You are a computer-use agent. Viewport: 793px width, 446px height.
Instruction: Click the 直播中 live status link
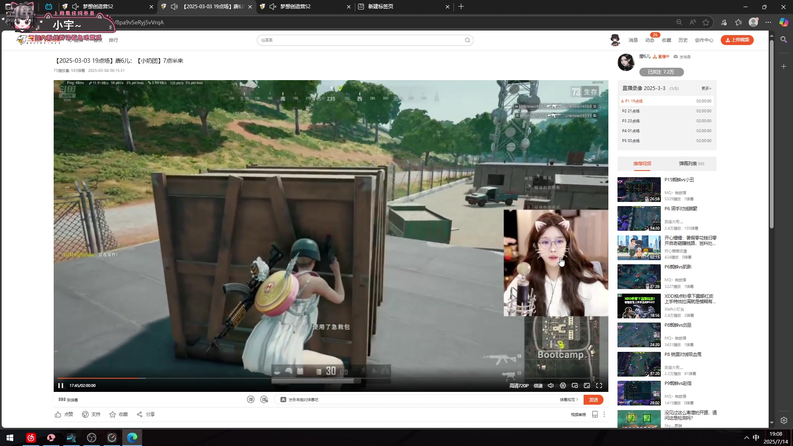[x=661, y=57]
